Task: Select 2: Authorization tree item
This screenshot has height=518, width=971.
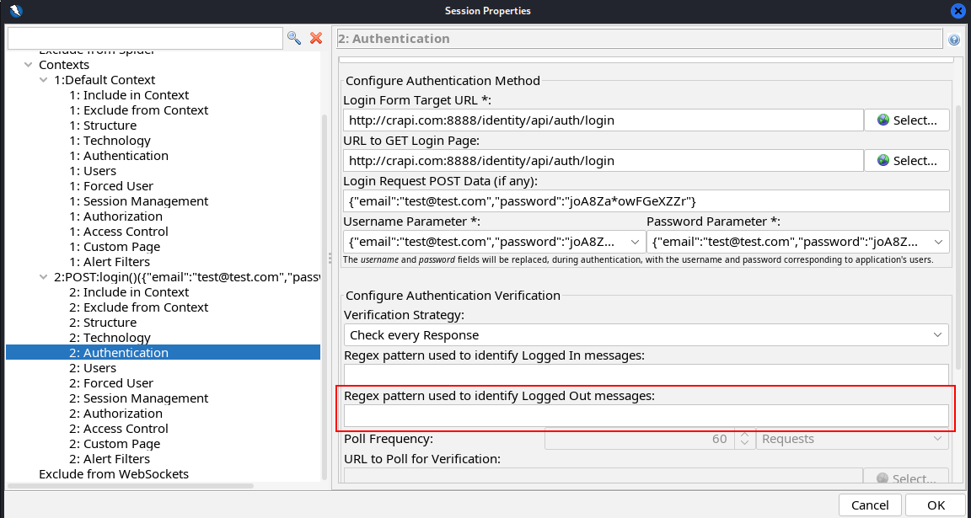Action: pyautogui.click(x=115, y=414)
